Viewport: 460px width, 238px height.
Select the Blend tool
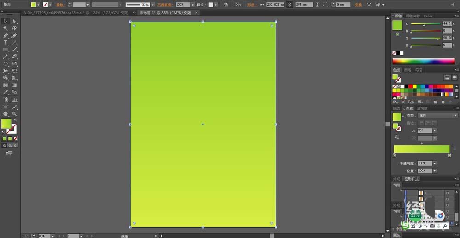(14, 92)
